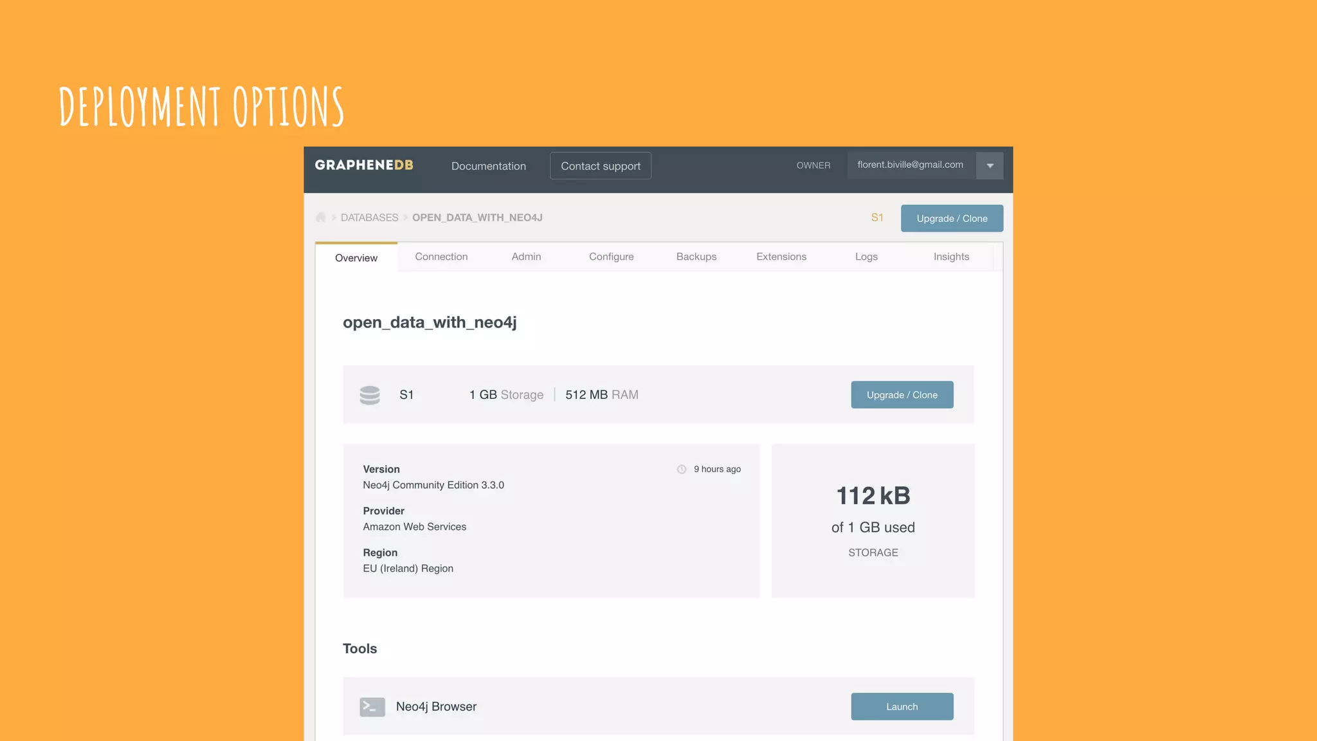Navigate to DATABASES breadcrumb link
Image resolution: width=1317 pixels, height=741 pixels.
click(369, 217)
